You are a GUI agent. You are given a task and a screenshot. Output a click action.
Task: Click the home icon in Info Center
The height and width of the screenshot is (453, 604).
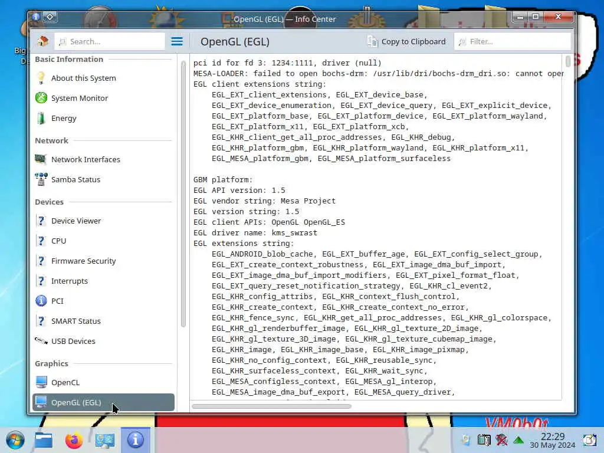click(x=42, y=41)
